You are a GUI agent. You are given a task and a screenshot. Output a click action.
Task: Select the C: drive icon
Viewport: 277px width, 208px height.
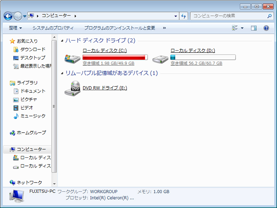72,59
